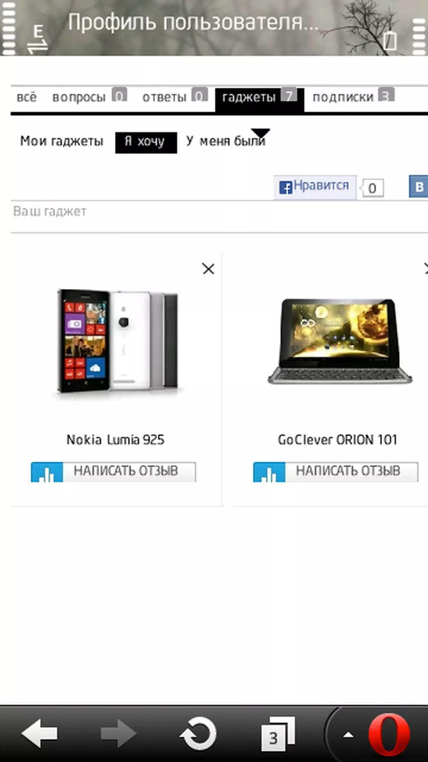Write a review for Nokia Lumia 925
This screenshot has height=762, width=428.
(x=113, y=471)
